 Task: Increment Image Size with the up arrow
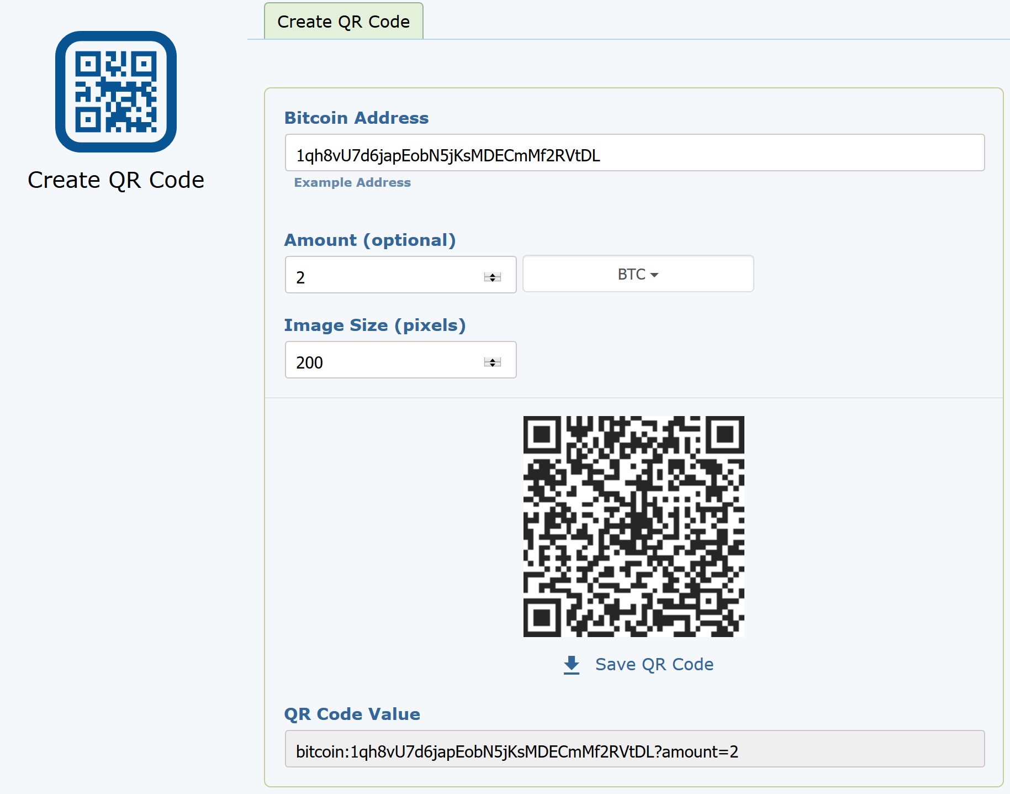click(493, 359)
